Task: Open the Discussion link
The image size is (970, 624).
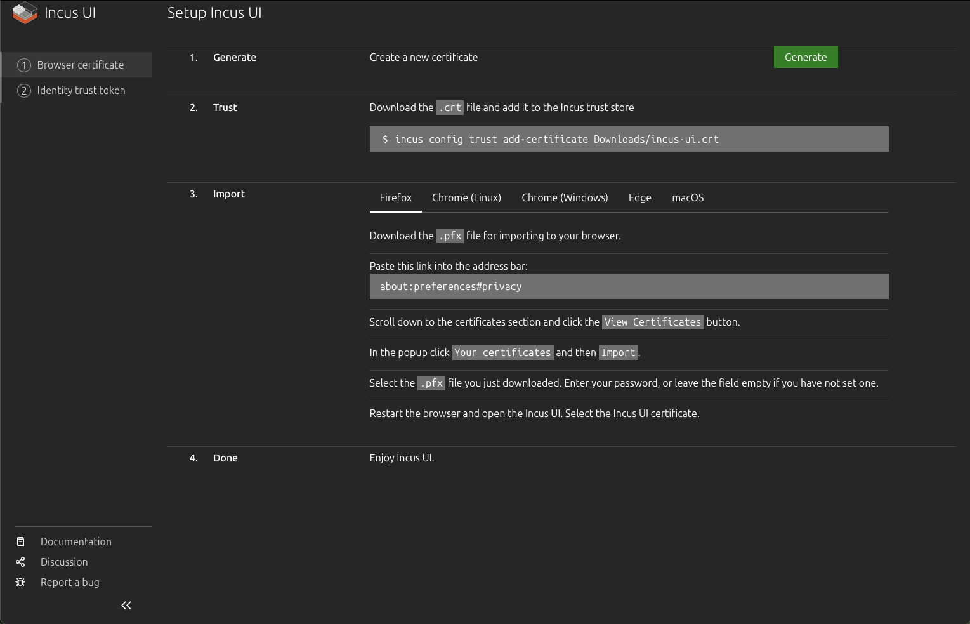Action: 64,562
